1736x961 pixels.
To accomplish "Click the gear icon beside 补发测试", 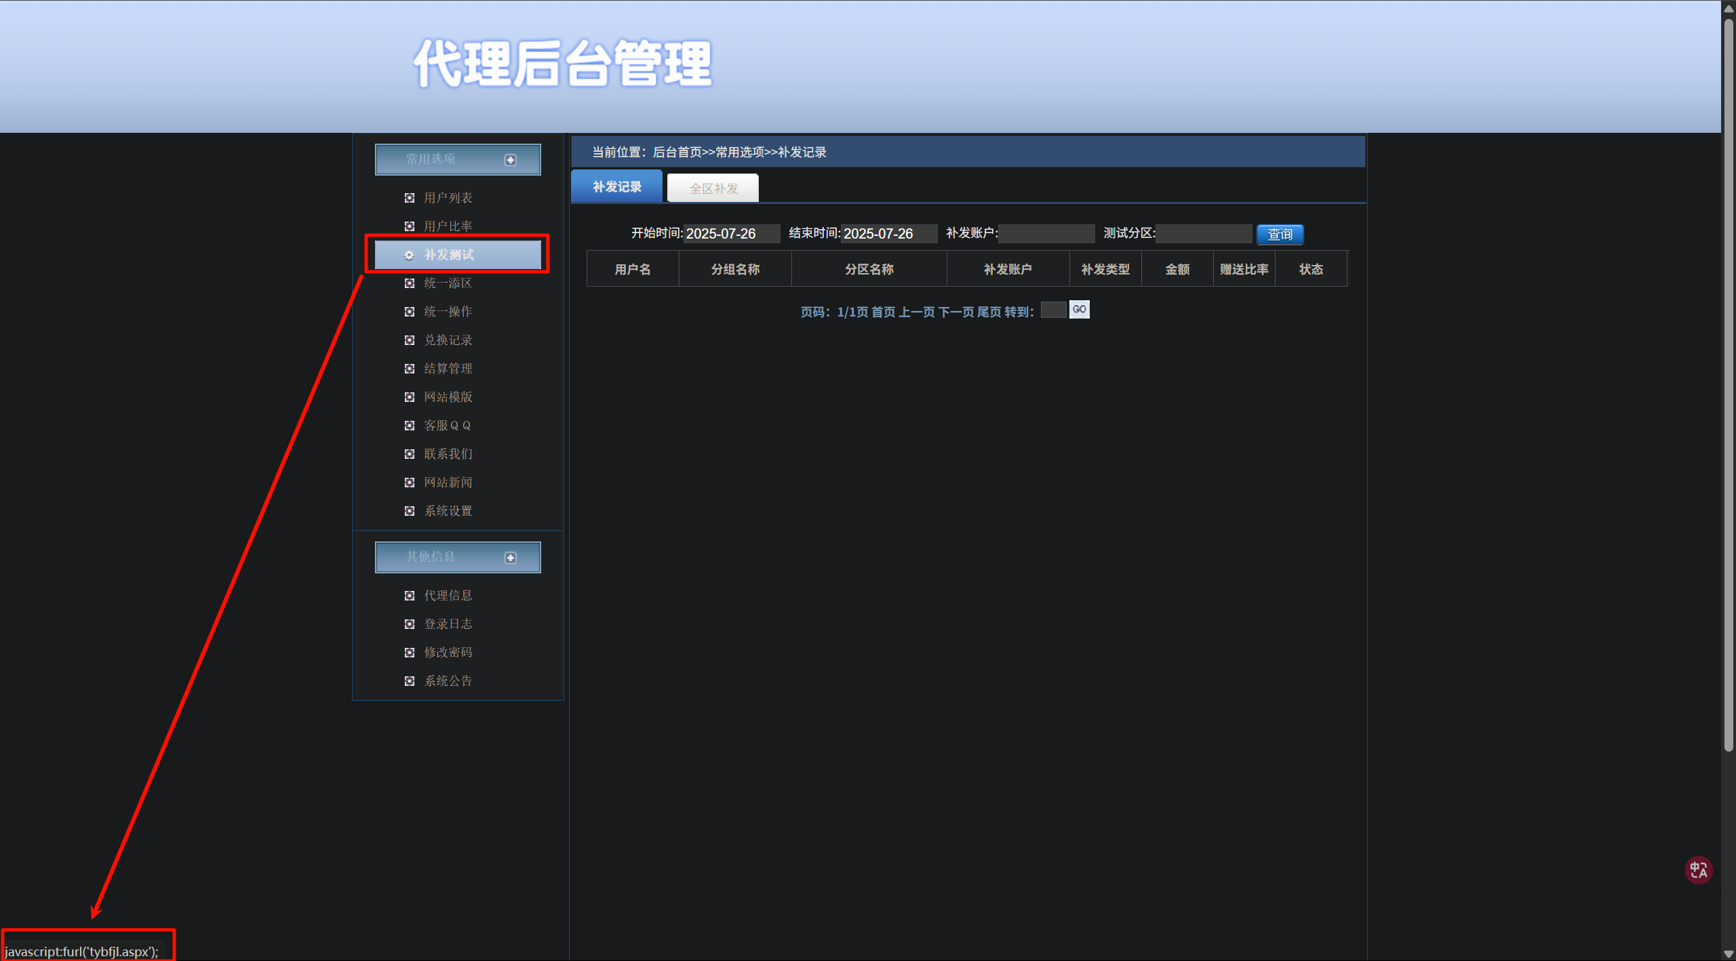I will click(x=409, y=255).
